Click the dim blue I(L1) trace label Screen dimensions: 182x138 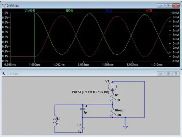[x=109, y=11]
